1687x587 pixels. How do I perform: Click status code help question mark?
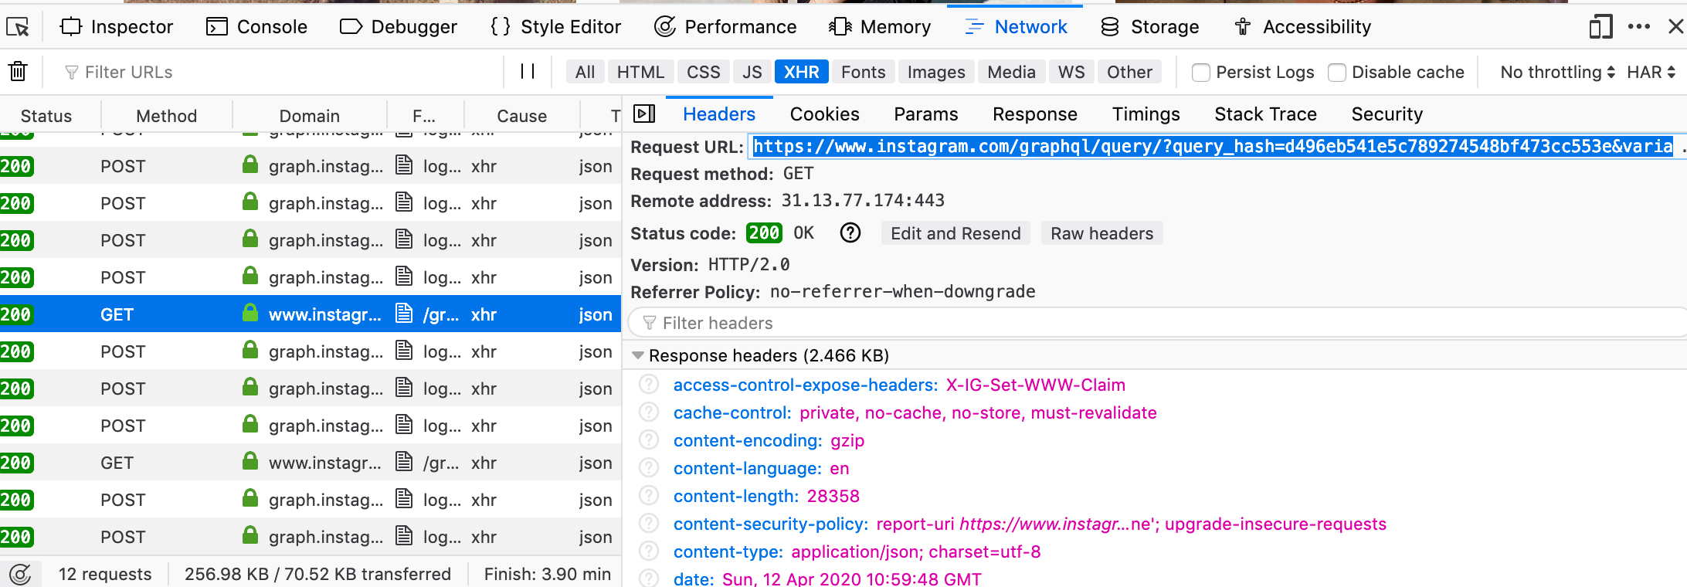(850, 233)
